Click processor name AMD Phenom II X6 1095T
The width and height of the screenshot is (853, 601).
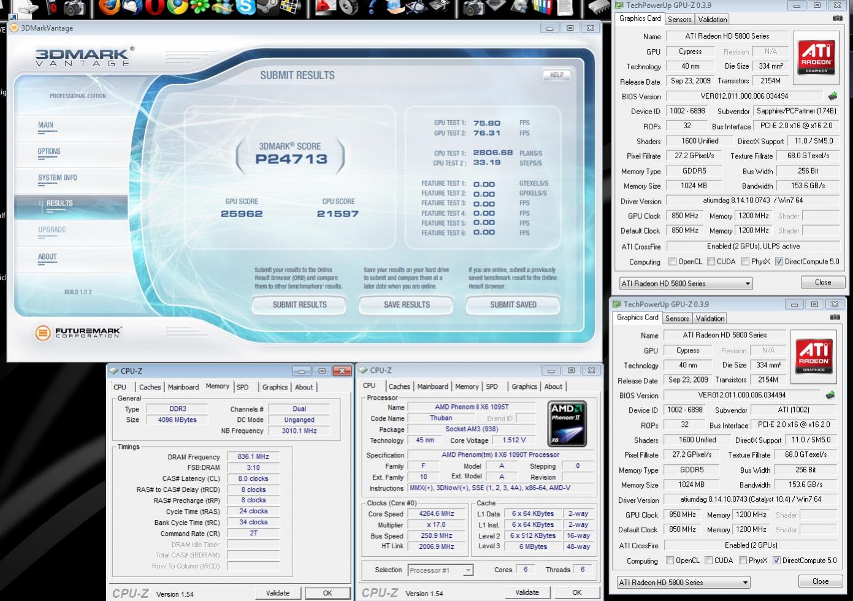coord(472,407)
